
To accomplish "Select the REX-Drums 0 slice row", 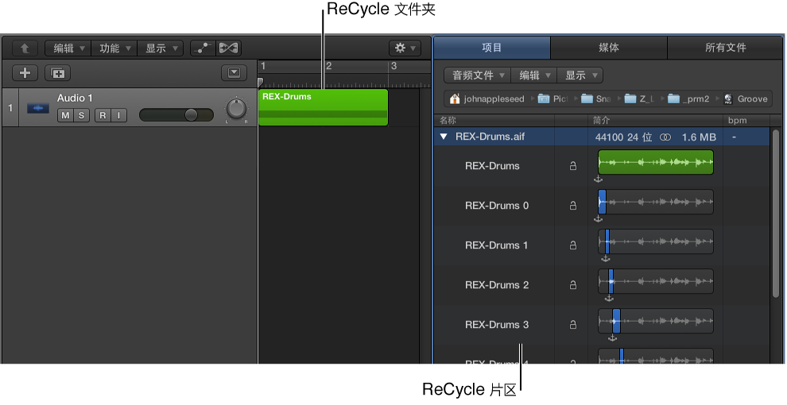I will click(x=602, y=206).
